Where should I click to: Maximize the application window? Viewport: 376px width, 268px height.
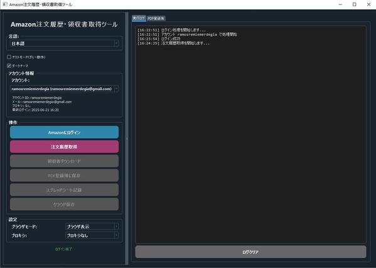(x=355, y=4)
